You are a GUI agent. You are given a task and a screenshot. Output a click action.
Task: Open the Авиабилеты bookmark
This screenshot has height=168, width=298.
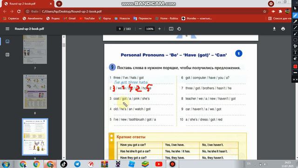coord(33,19)
